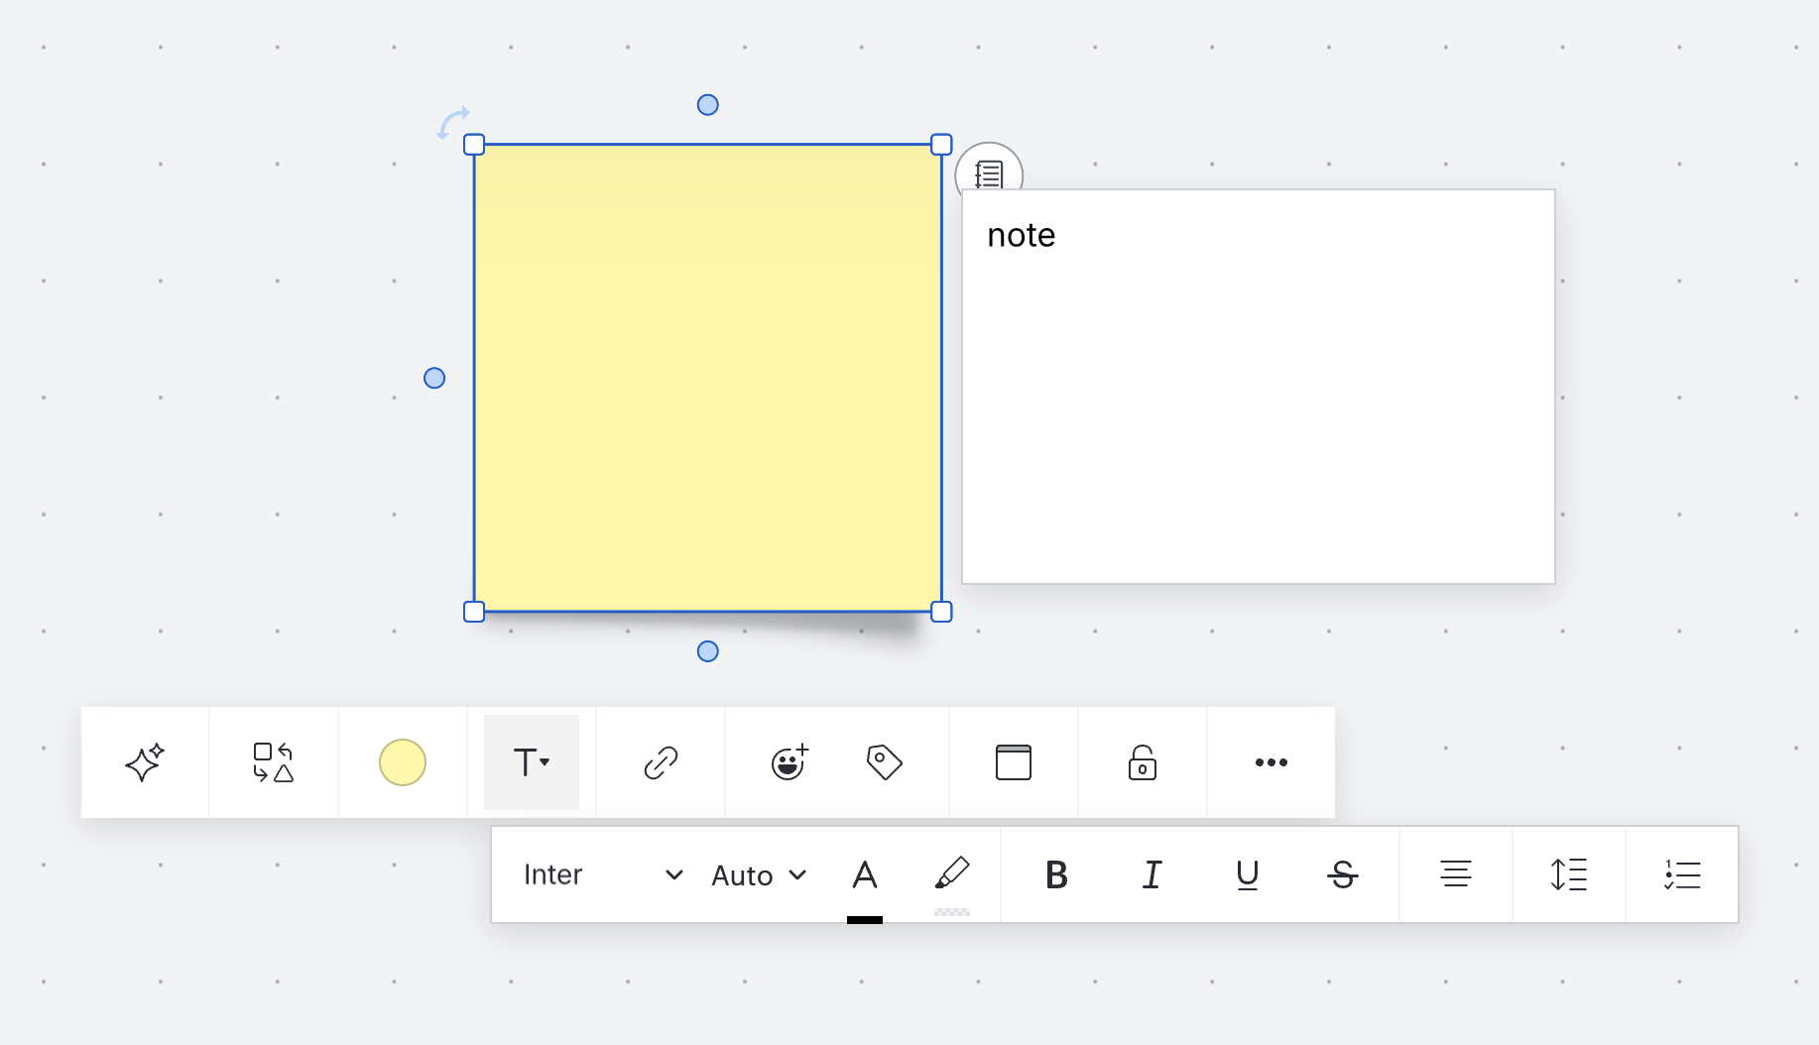
Task: Select the yellow sticky note body
Action: 708,378
